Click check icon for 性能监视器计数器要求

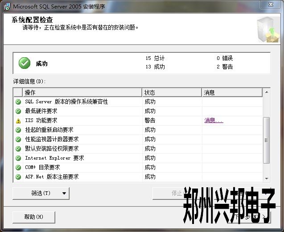click(x=18, y=139)
